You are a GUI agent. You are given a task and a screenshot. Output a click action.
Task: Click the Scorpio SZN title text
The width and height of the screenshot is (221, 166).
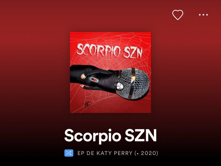pyautogui.click(x=110, y=136)
